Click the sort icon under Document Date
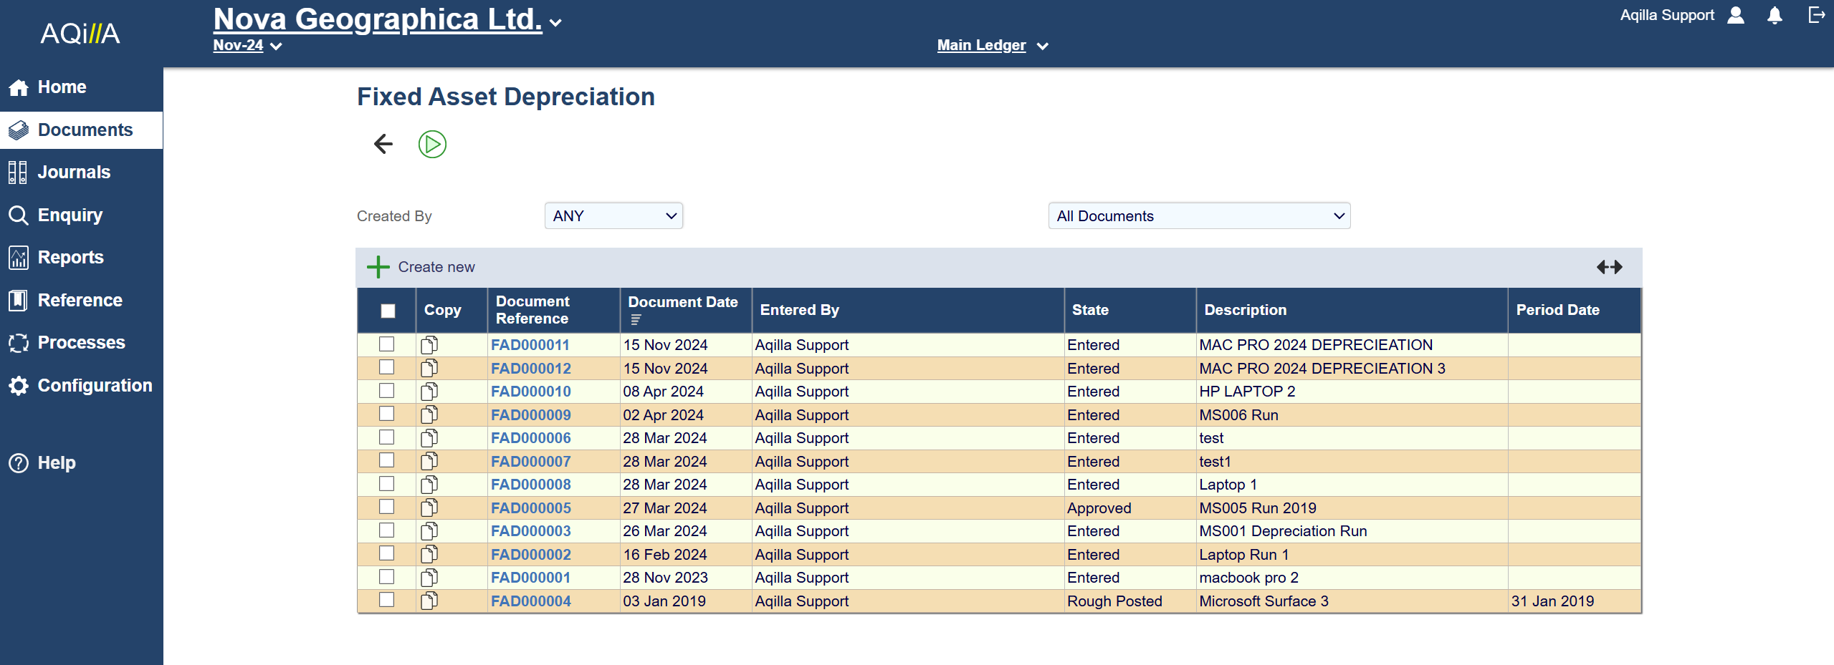Viewport: 1834px width, 665px height. tap(636, 319)
